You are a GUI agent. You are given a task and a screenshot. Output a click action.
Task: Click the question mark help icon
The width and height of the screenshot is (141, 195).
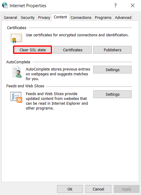pos(115,5)
